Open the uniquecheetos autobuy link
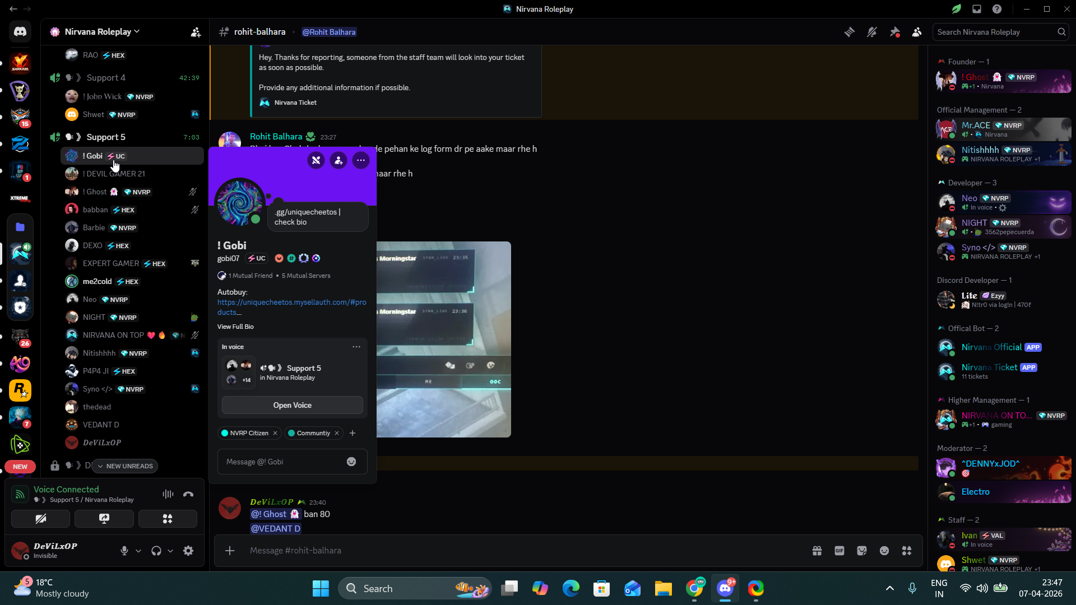Image resolution: width=1076 pixels, height=605 pixels. 292,307
